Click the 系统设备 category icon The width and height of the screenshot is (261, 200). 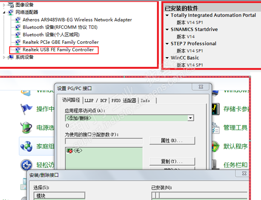click(x=11, y=57)
